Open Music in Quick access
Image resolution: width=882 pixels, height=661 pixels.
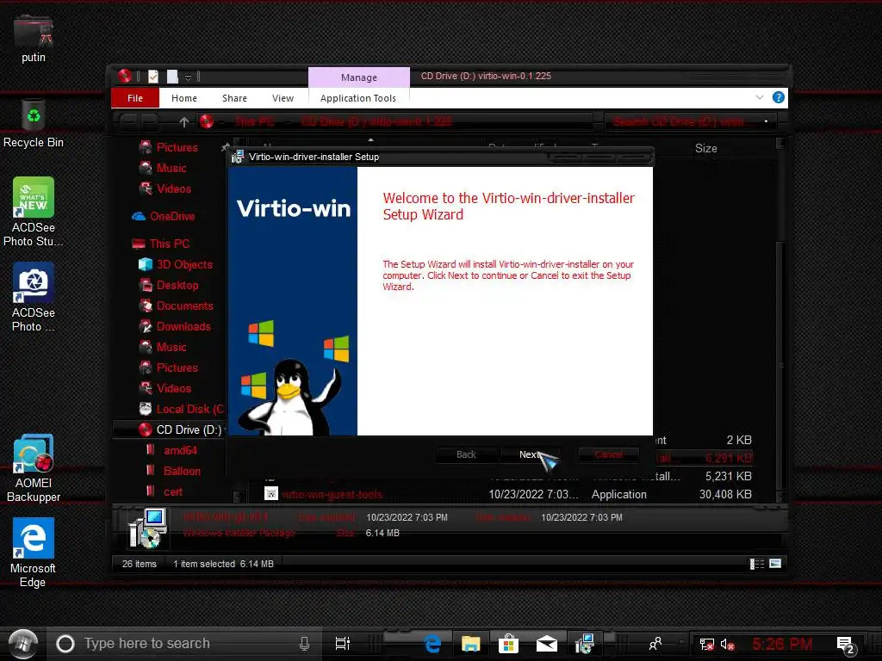pyautogui.click(x=171, y=168)
